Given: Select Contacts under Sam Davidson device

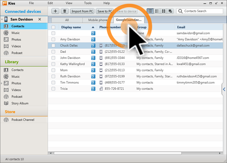Looking at the screenshot, I should 24,26.
